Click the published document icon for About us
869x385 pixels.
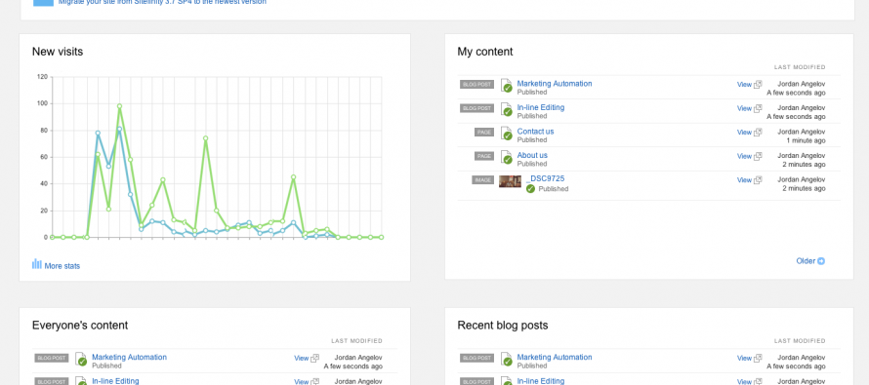point(507,157)
